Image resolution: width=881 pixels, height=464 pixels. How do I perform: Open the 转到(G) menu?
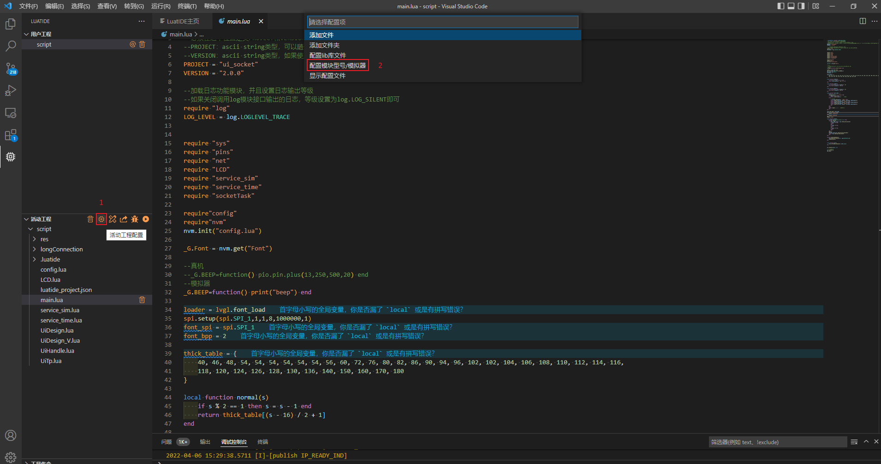coord(134,6)
